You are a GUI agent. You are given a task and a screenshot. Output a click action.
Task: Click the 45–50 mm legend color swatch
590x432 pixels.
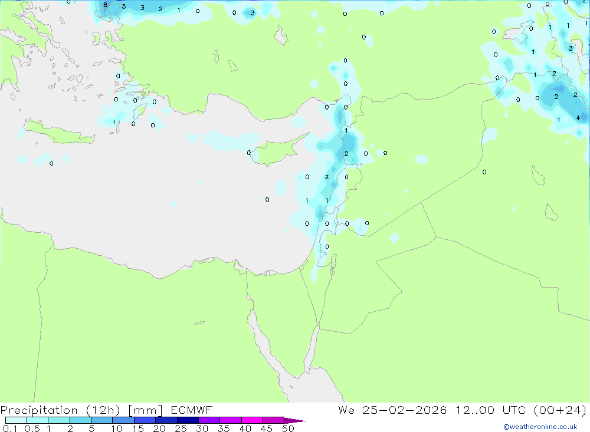[x=274, y=420]
